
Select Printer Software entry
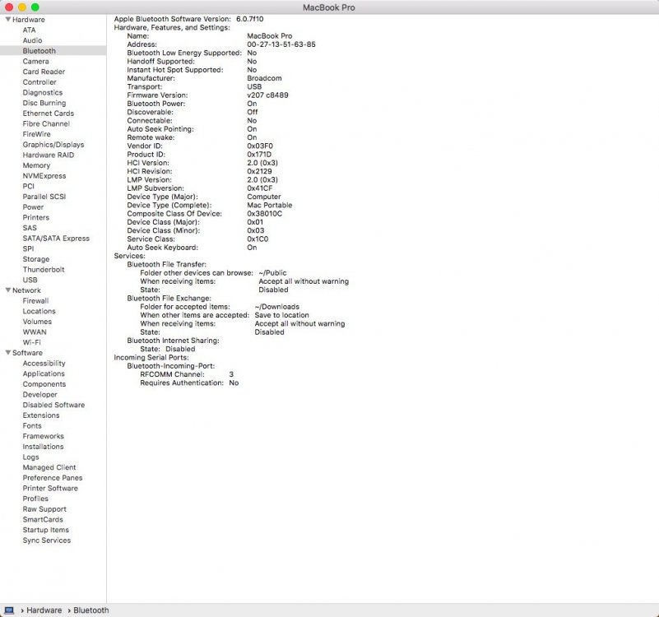coord(50,488)
